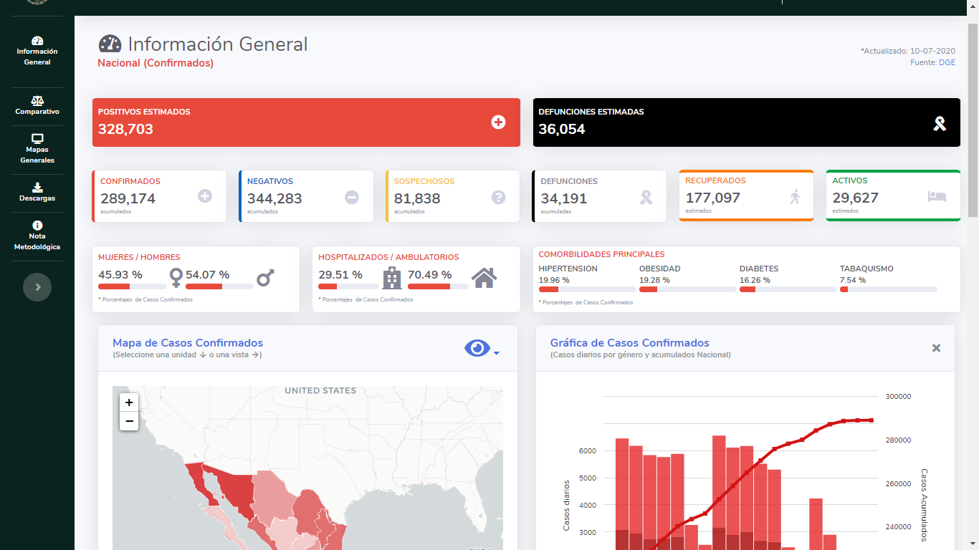This screenshot has height=550, width=979.
Task: Select the Defunciones 34,191 value
Action: pyautogui.click(x=564, y=198)
